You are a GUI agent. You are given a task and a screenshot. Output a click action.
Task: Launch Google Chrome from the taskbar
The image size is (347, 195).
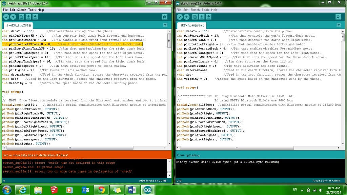point(101,190)
